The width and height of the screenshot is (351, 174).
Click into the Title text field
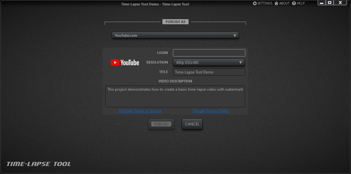(209, 72)
